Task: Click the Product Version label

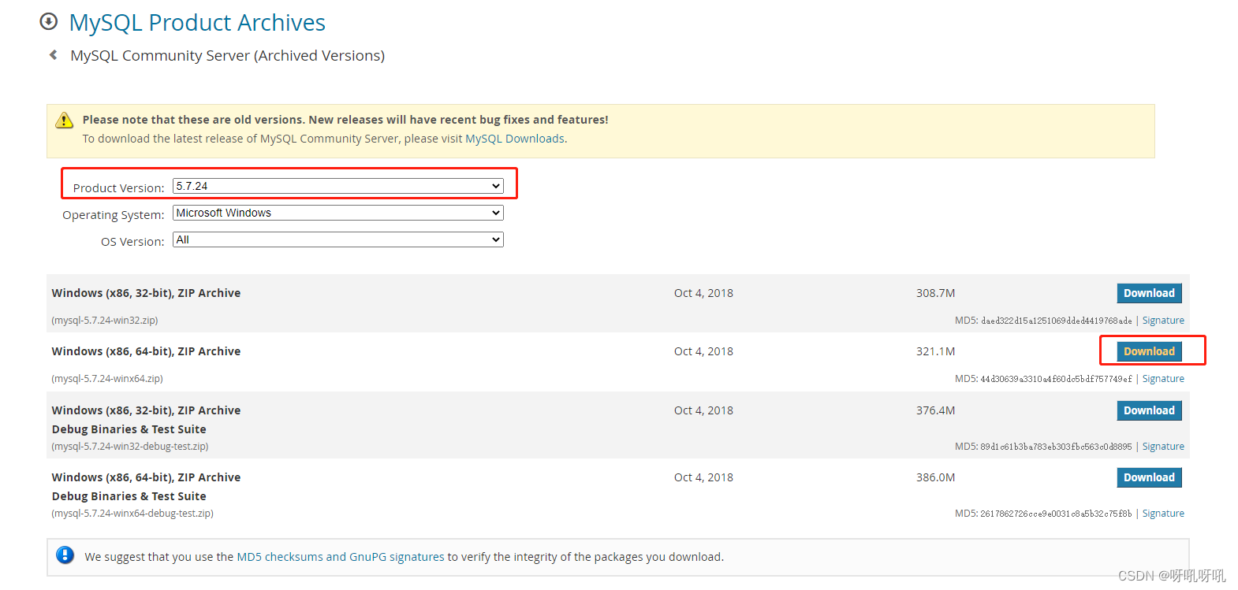Action: (x=118, y=188)
